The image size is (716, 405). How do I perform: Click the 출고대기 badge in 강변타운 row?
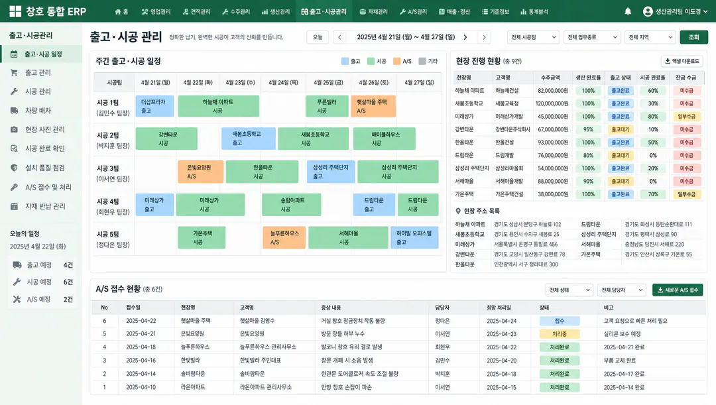[621, 130]
